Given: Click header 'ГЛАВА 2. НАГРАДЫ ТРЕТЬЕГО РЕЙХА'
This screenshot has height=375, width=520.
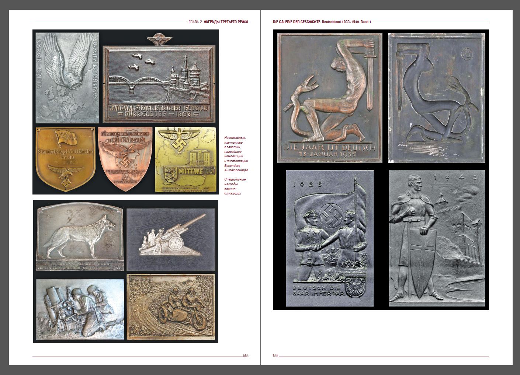Looking at the screenshot, I should click(218, 22).
